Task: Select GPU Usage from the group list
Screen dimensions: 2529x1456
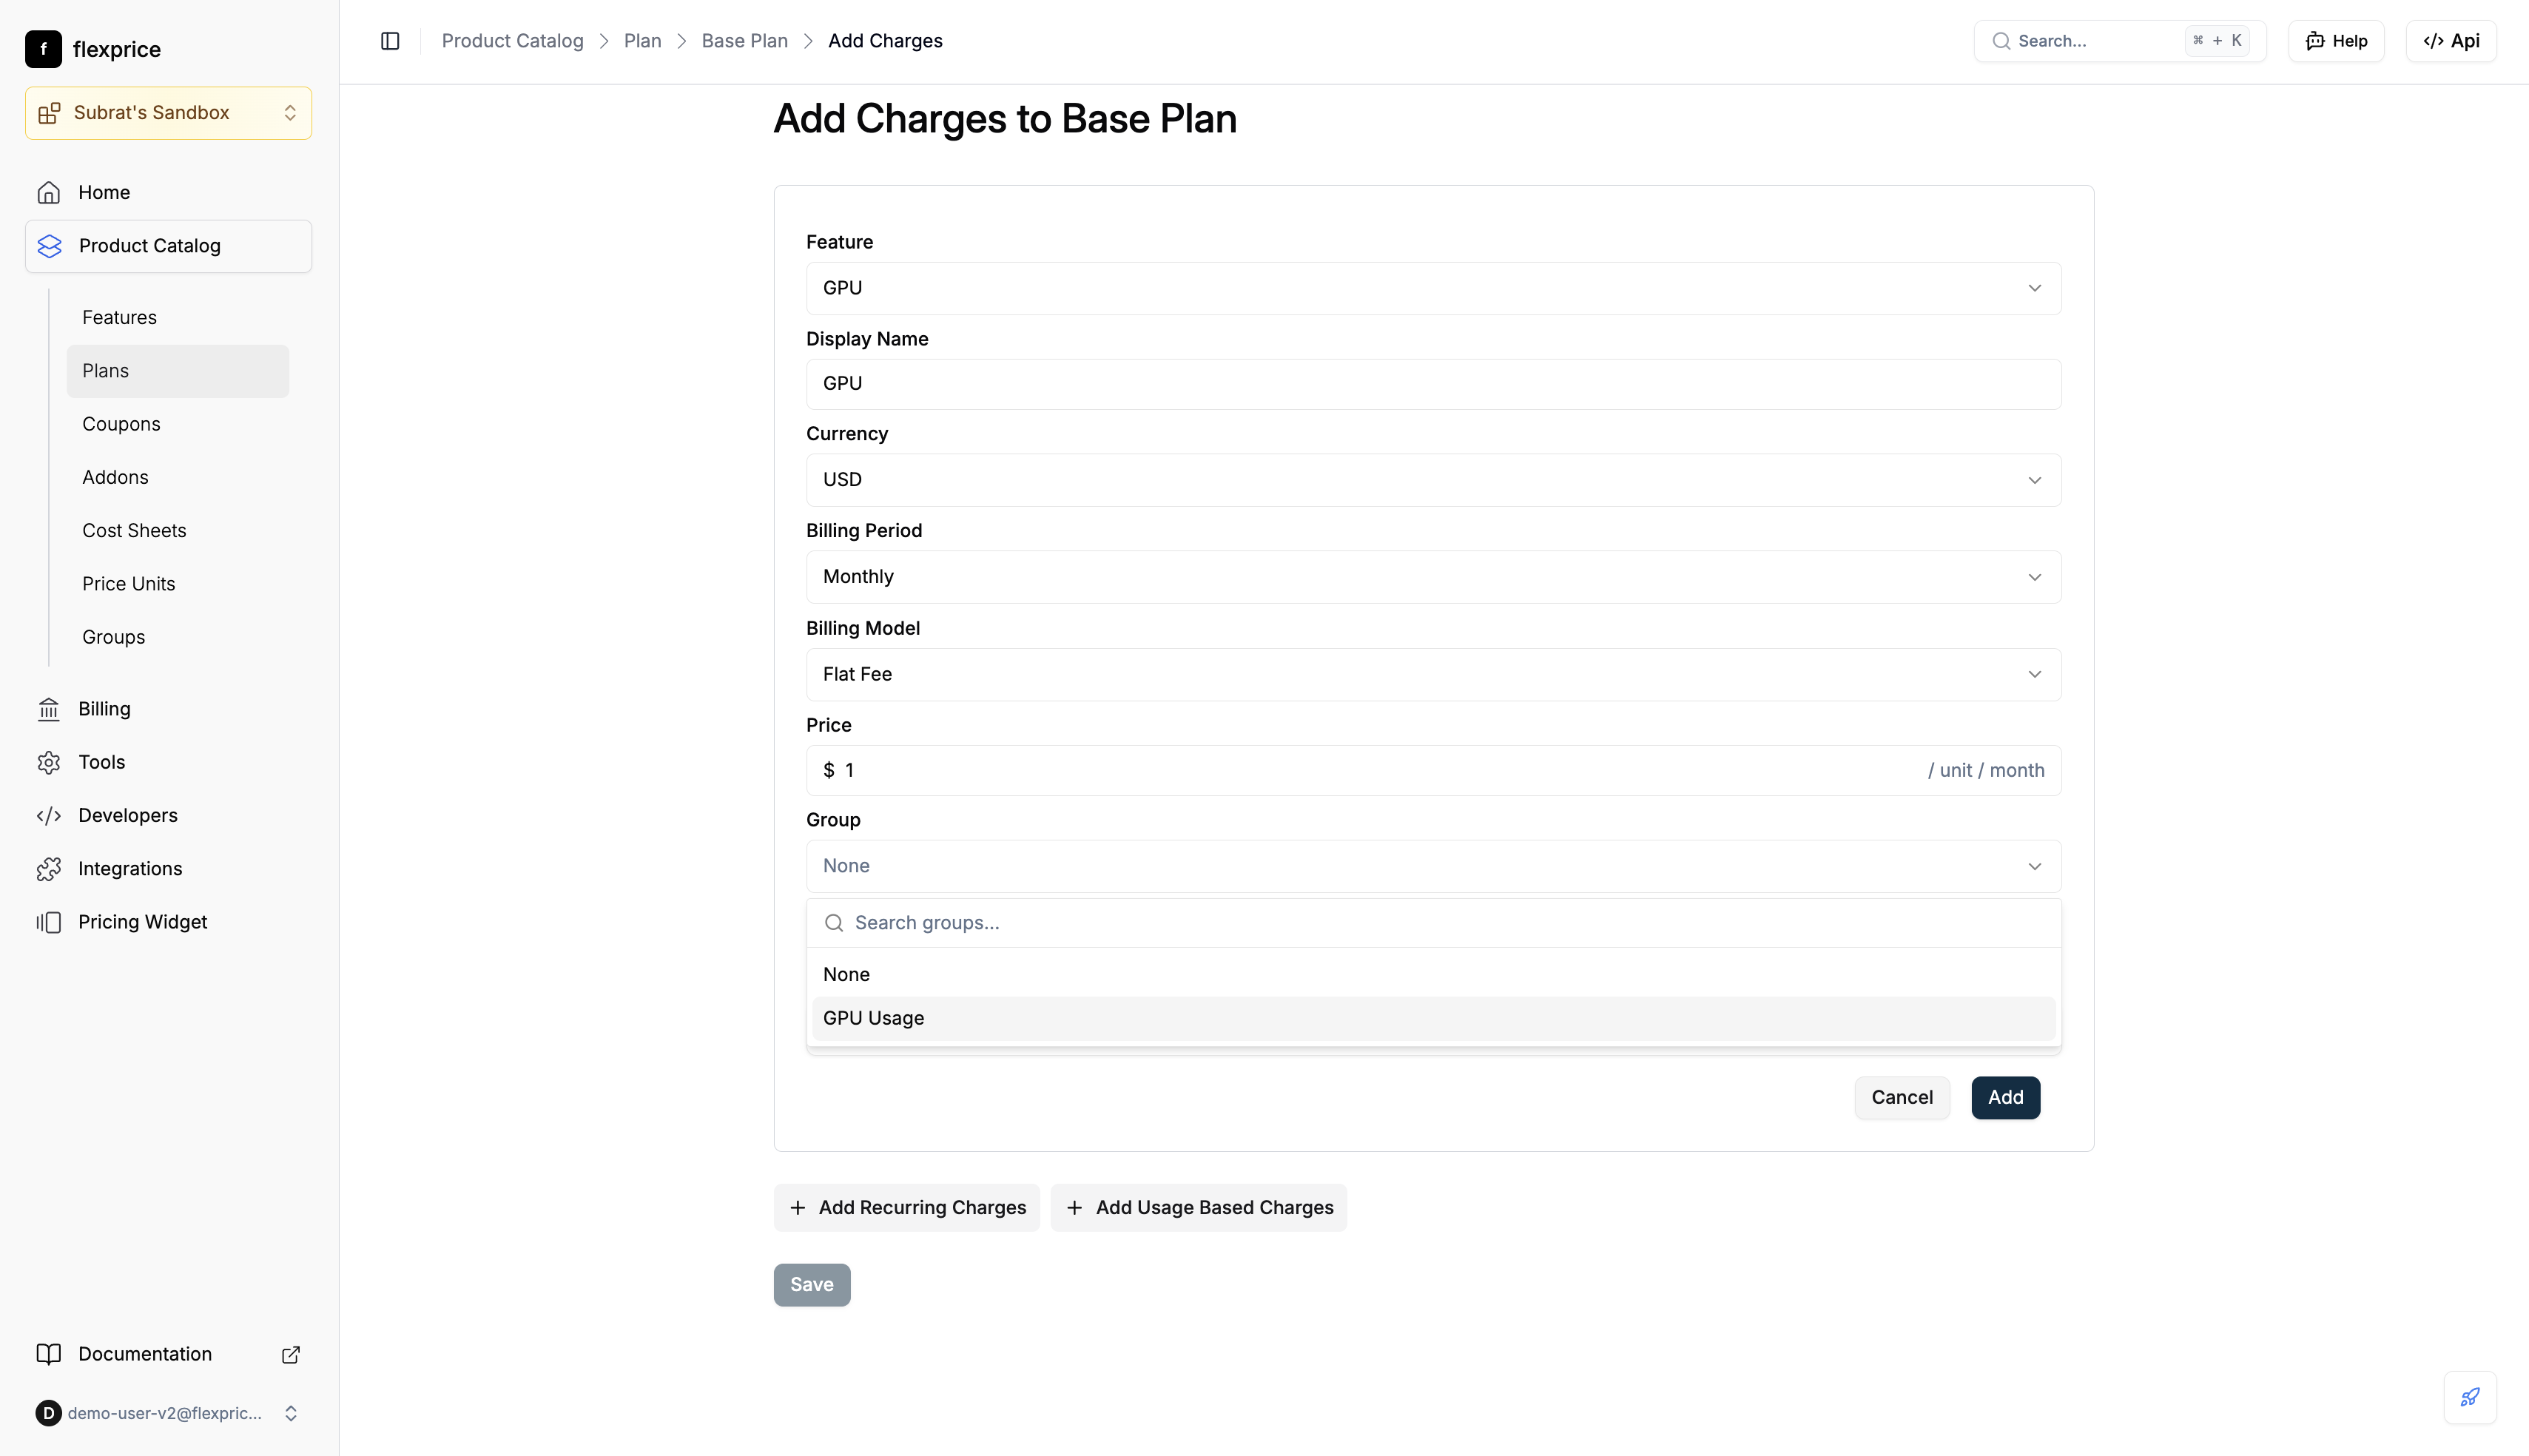Action: [873, 1017]
